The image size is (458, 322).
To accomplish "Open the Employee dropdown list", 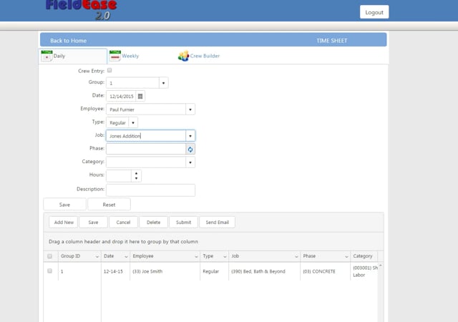I will pyautogui.click(x=190, y=109).
